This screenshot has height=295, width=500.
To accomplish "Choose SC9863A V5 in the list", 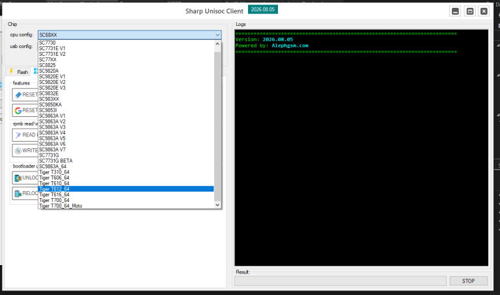I will tap(126, 138).
